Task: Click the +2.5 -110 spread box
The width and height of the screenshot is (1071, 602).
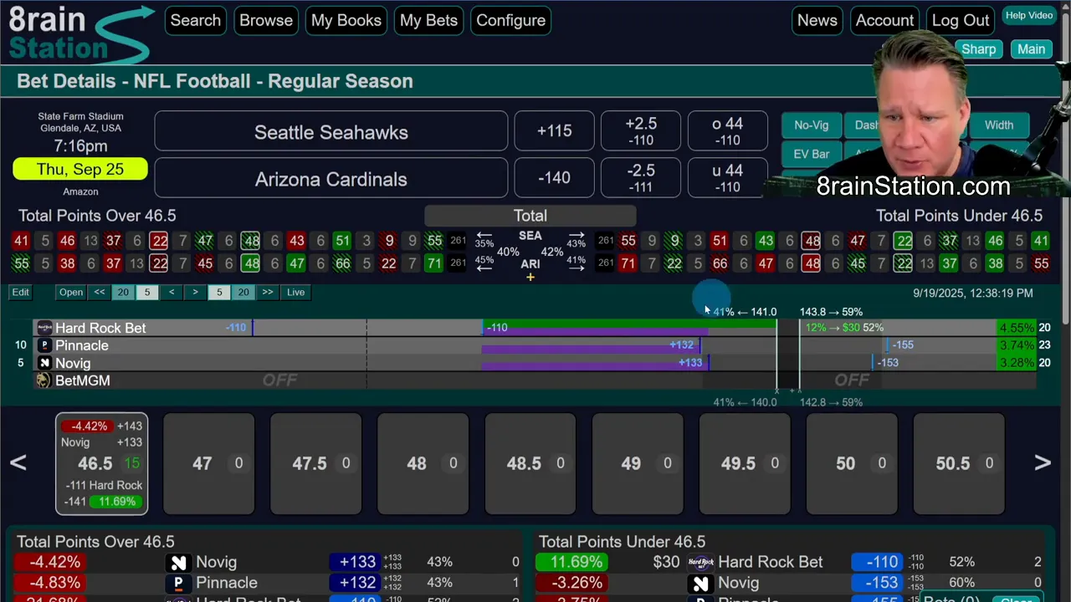Action: pos(641,132)
